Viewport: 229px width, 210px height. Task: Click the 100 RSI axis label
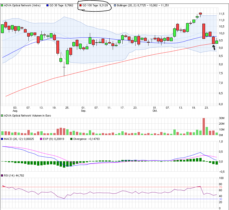pos(221,178)
